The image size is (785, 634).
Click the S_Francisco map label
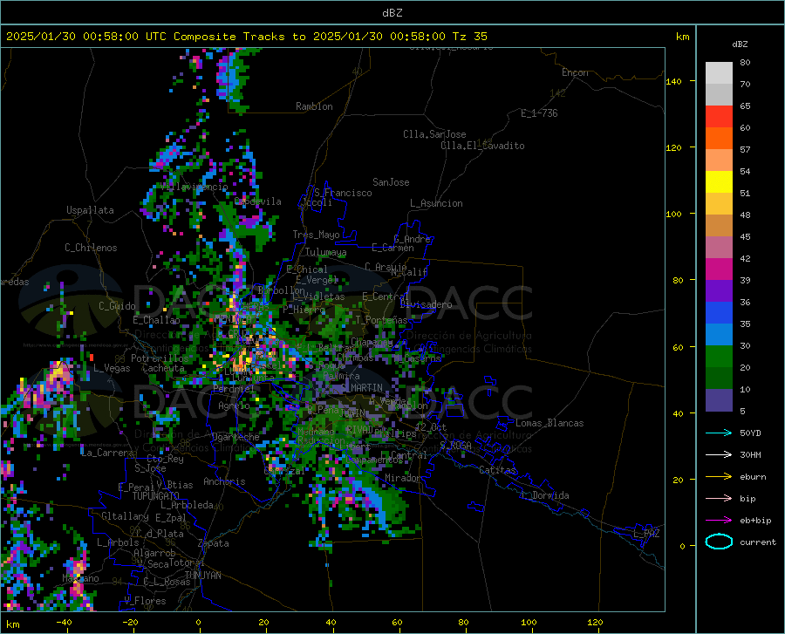pyautogui.click(x=343, y=193)
